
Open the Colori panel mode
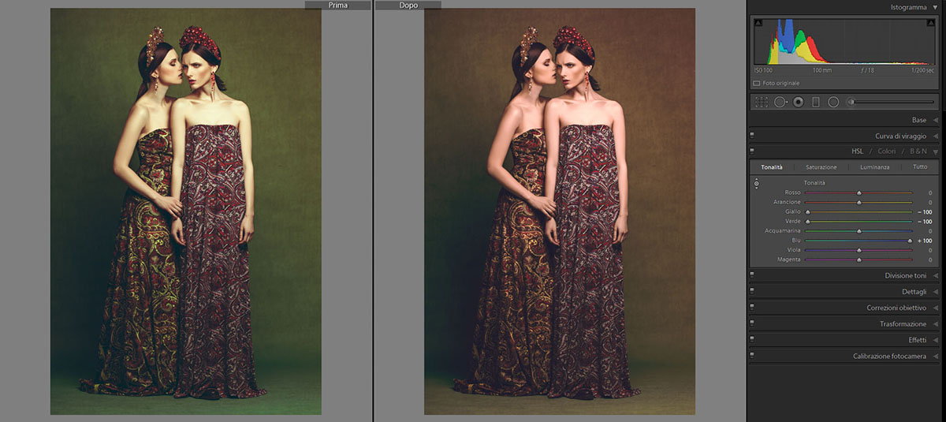pyautogui.click(x=887, y=151)
